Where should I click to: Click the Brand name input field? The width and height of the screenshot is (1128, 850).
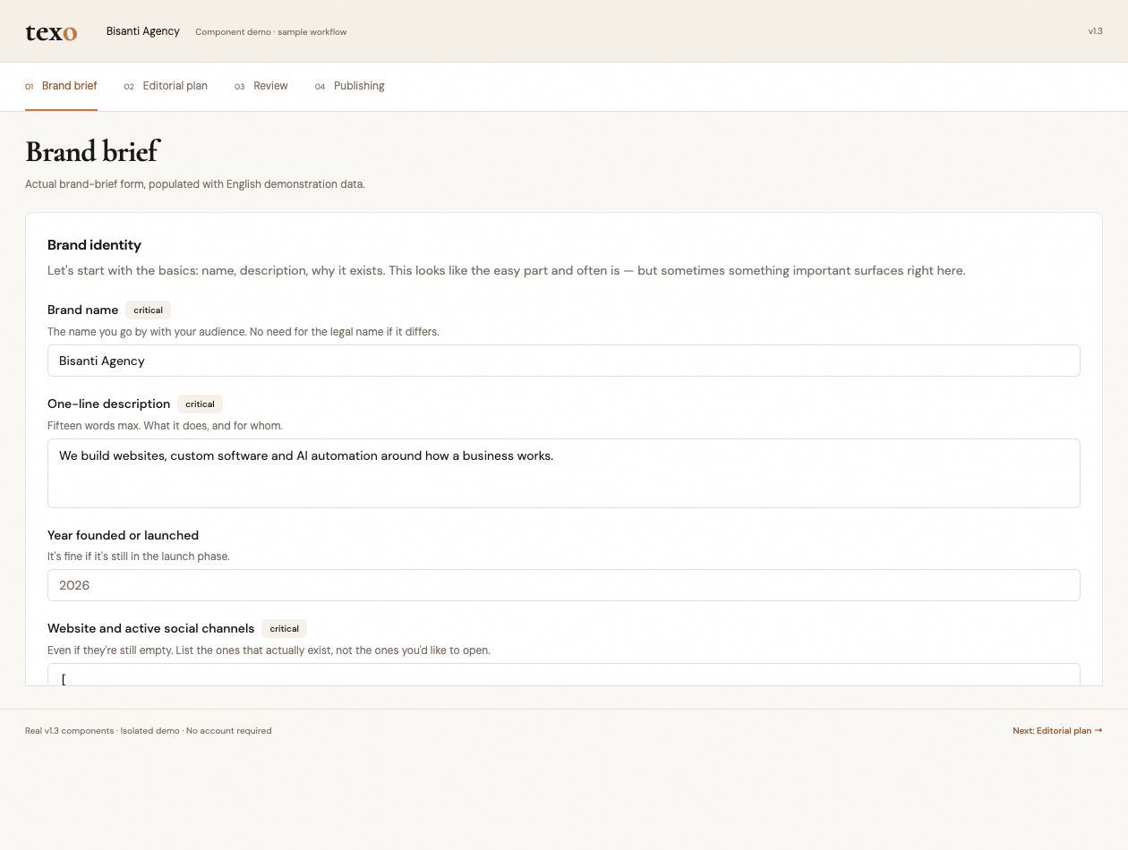pos(564,361)
